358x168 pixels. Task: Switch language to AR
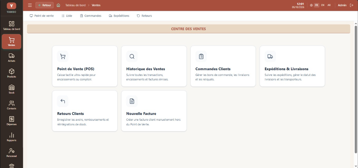coord(329,5)
